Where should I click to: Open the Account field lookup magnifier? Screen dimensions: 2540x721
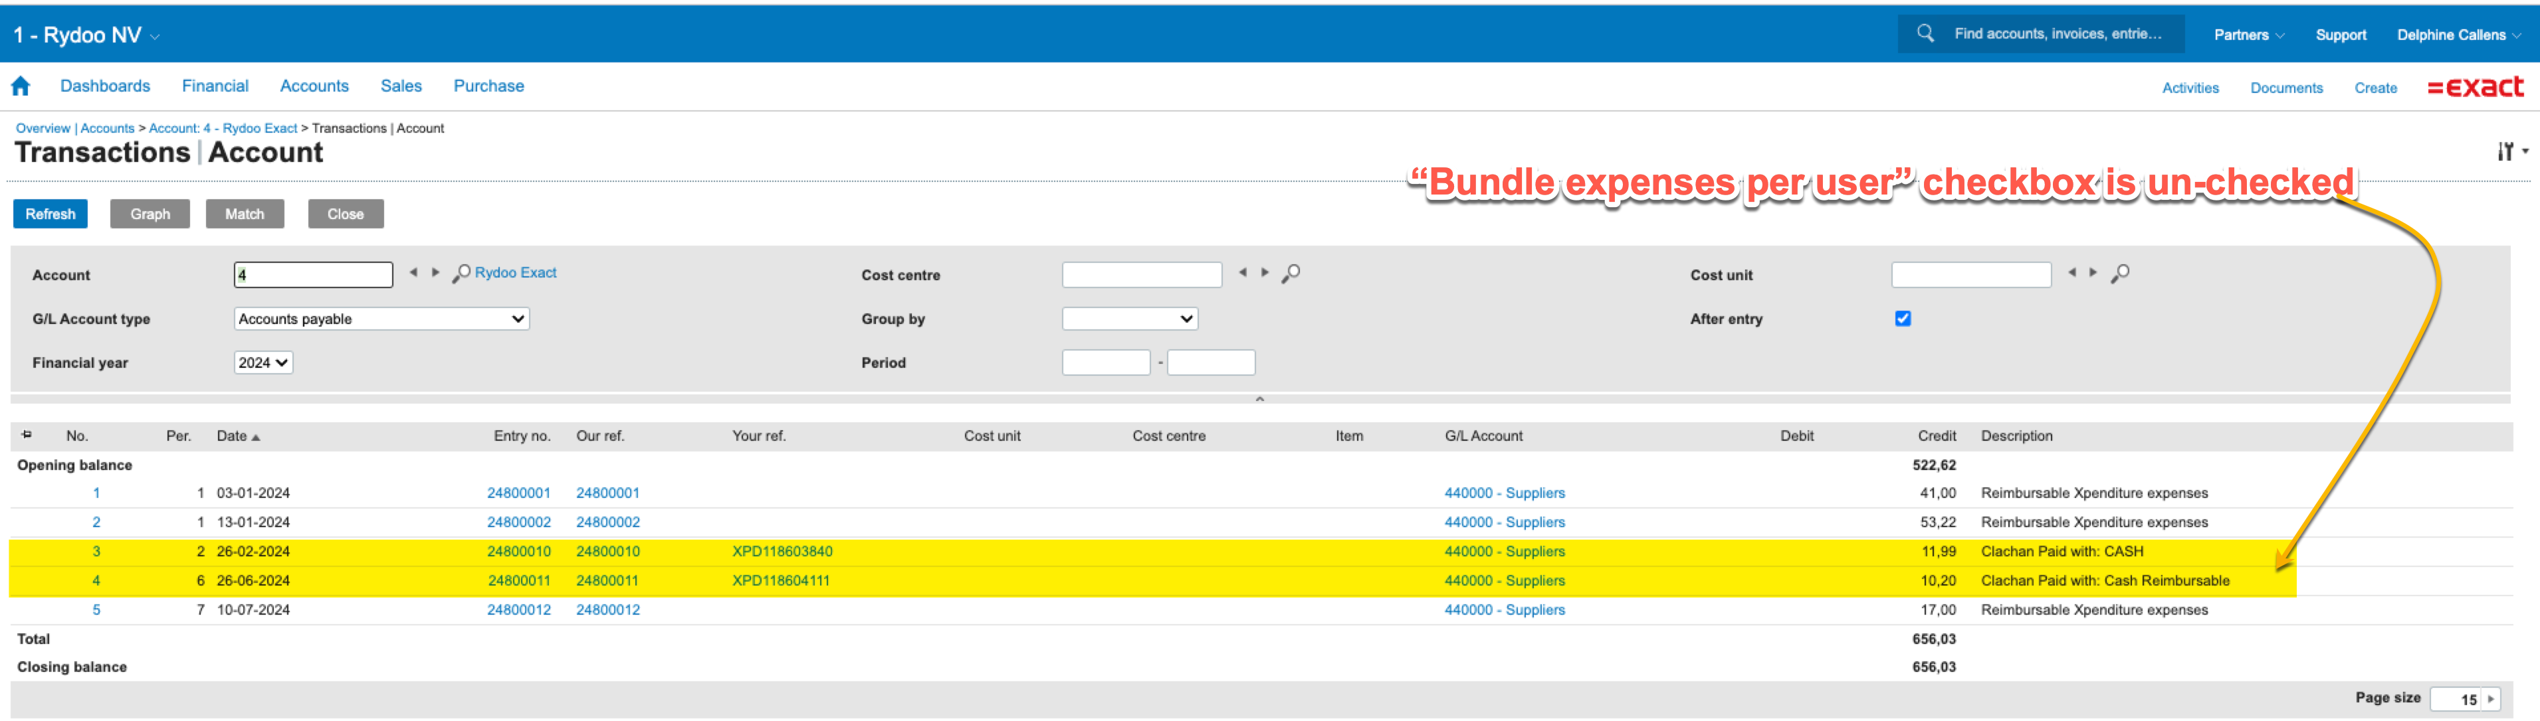461,274
